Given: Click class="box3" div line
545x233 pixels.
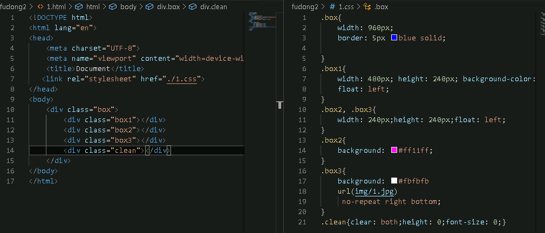Looking at the screenshot, I should coord(115,140).
